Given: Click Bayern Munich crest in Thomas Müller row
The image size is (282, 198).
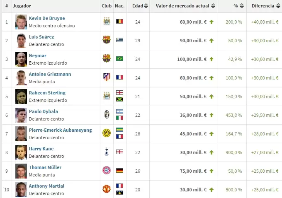Looking at the screenshot, I should point(107,170).
